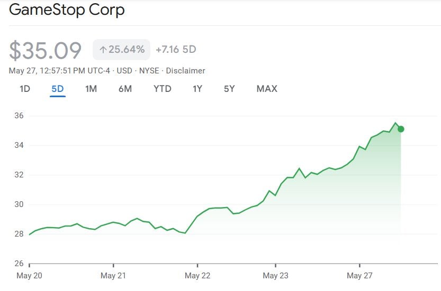Open the Disclaimer link
Screen dimensions: 441x291
pos(185,71)
